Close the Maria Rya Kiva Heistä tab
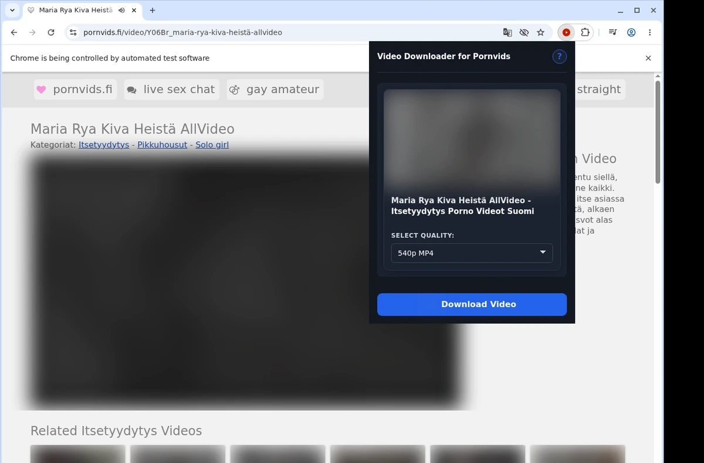The image size is (704, 463). point(134,10)
